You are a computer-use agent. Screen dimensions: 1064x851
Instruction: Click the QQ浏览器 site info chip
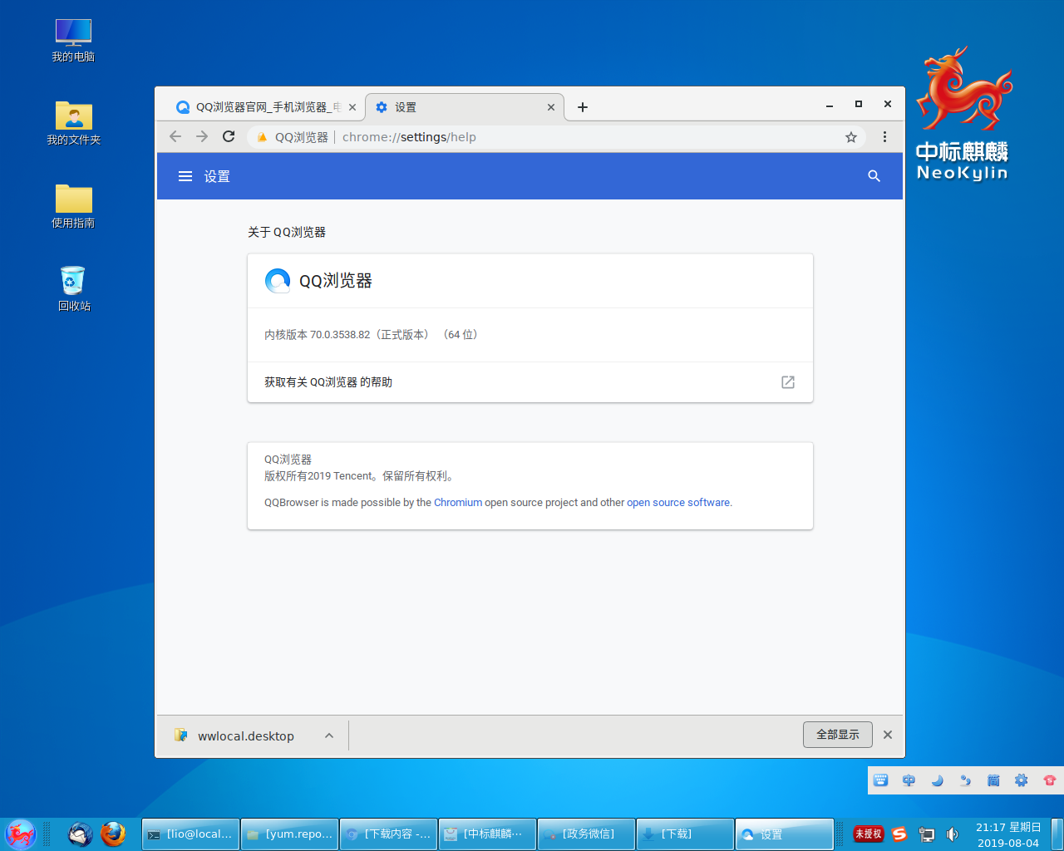(x=293, y=137)
